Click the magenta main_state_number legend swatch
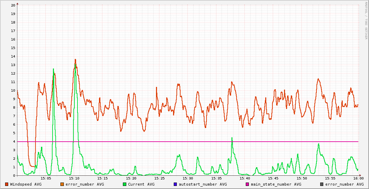The image size is (369, 189). point(248,184)
